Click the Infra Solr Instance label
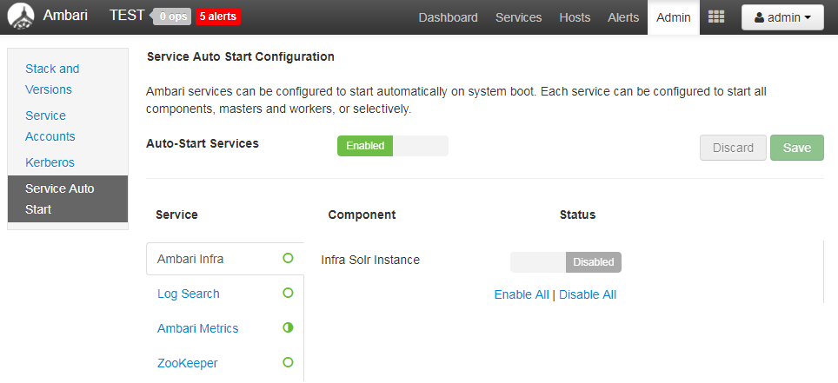Image resolution: width=838 pixels, height=383 pixels. pos(370,261)
